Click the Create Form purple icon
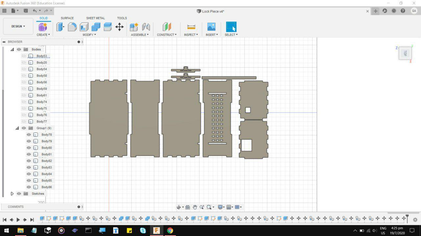The width and height of the screenshot is (421, 236). (x=43, y=27)
